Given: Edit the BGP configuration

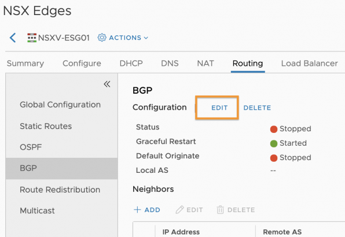Looking at the screenshot, I should [x=219, y=108].
